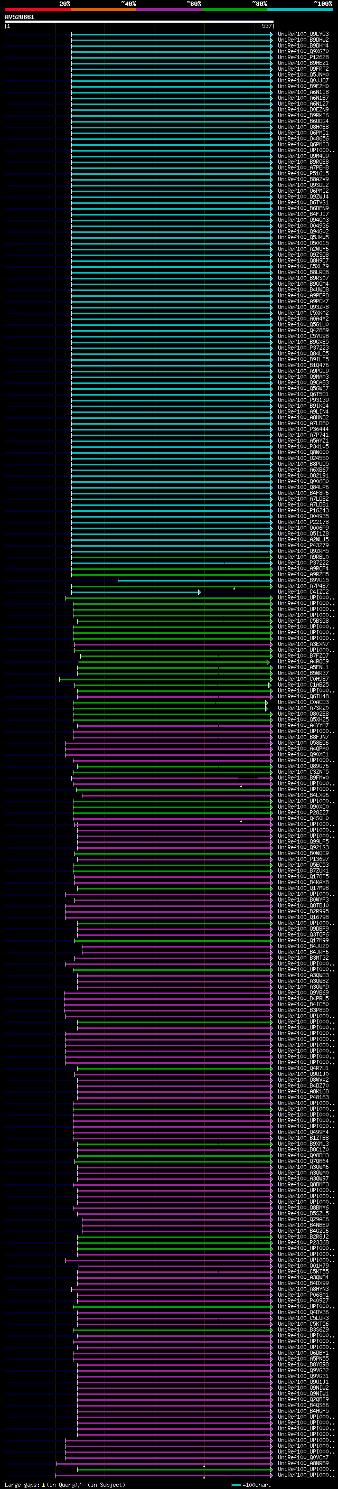Select the UniRef100_Q0JJQ7 label
This screenshot has height=1489, width=338.
pyautogui.click(x=303, y=80)
